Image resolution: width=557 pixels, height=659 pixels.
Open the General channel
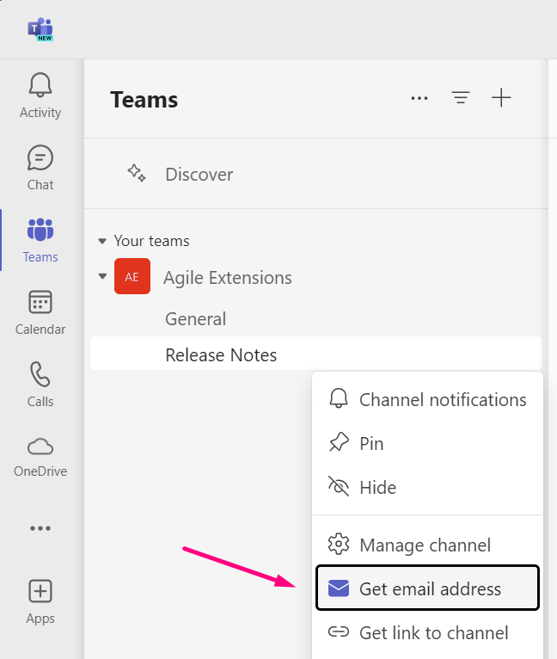click(x=196, y=319)
